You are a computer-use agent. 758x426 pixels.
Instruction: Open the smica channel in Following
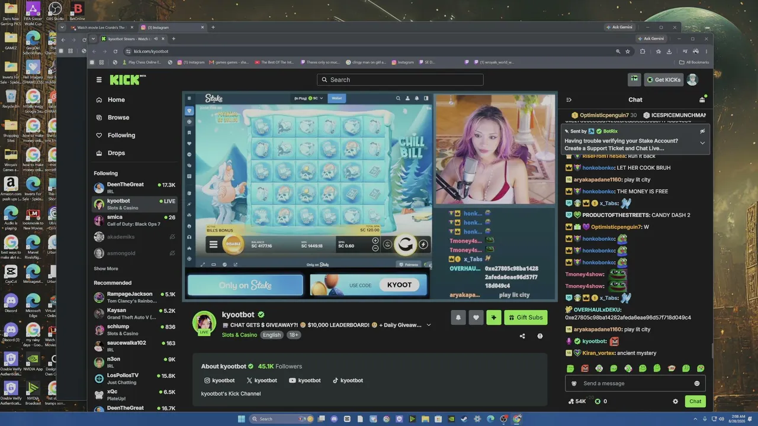point(134,220)
